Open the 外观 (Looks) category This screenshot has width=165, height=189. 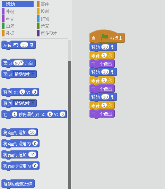[x=8, y=11]
